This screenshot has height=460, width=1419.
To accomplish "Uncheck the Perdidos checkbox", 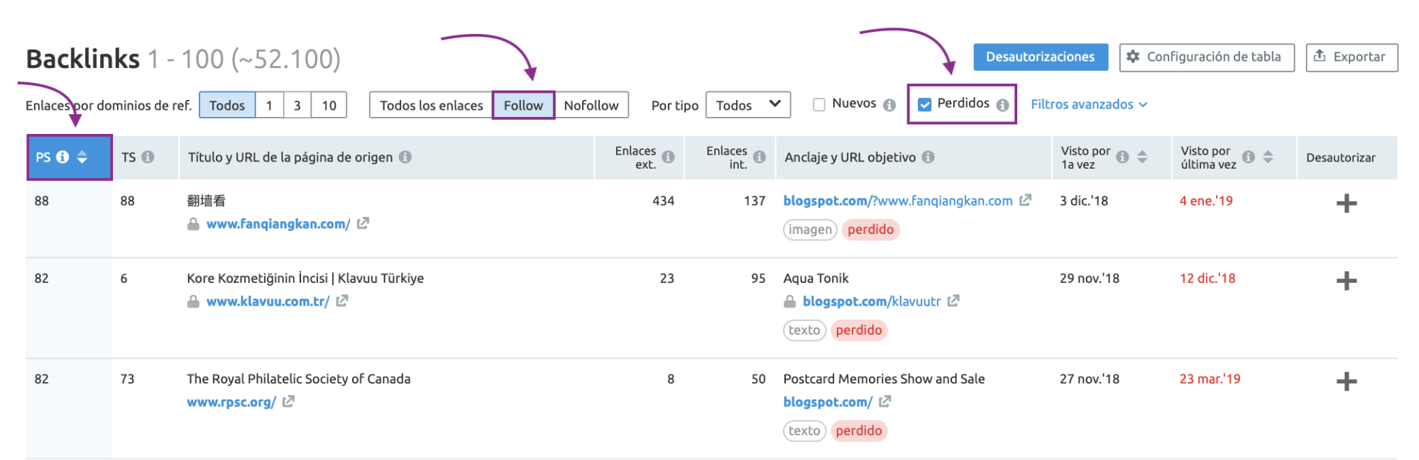I will tap(924, 105).
